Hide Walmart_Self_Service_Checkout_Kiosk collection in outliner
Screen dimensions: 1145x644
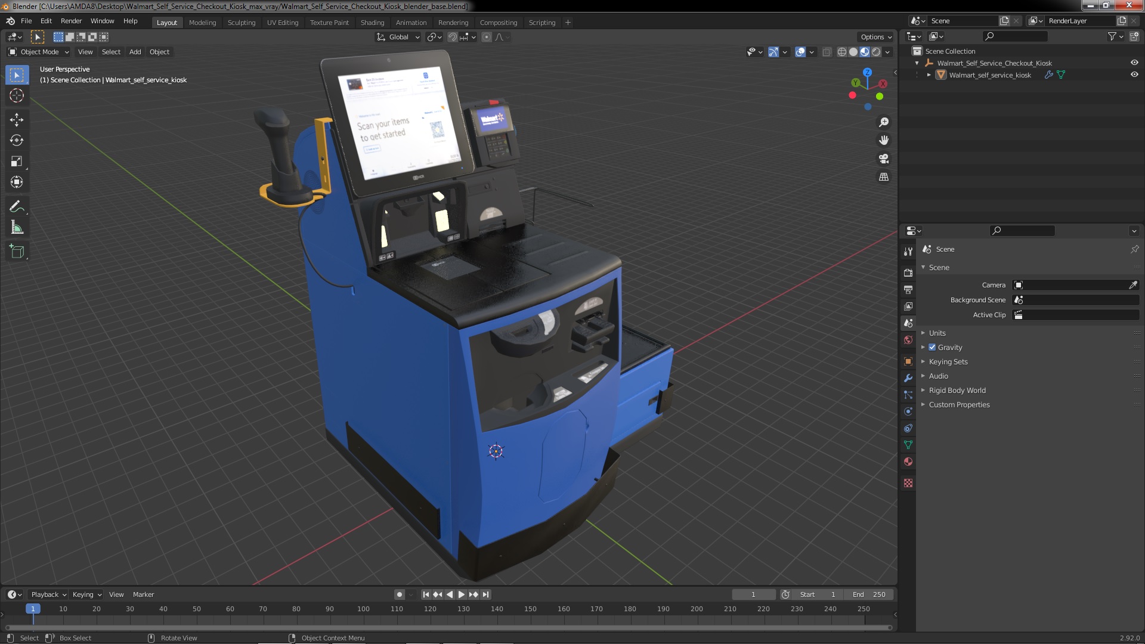coord(1134,63)
